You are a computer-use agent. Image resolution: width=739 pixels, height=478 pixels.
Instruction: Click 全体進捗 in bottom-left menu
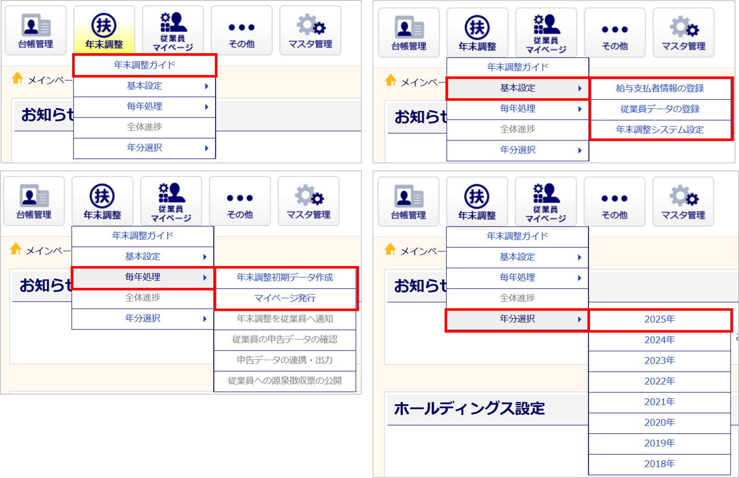coord(143,298)
